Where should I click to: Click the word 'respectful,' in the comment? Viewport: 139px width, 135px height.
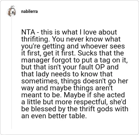(91, 102)
